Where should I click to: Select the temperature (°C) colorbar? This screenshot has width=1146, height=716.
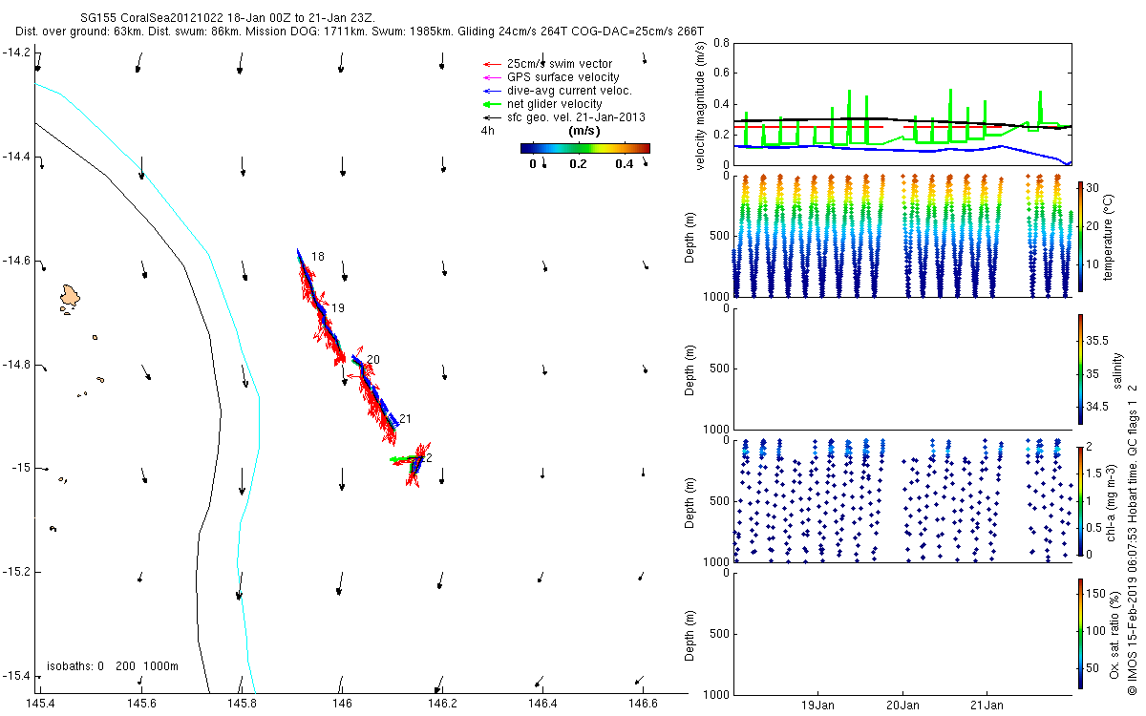[x=1080, y=235]
